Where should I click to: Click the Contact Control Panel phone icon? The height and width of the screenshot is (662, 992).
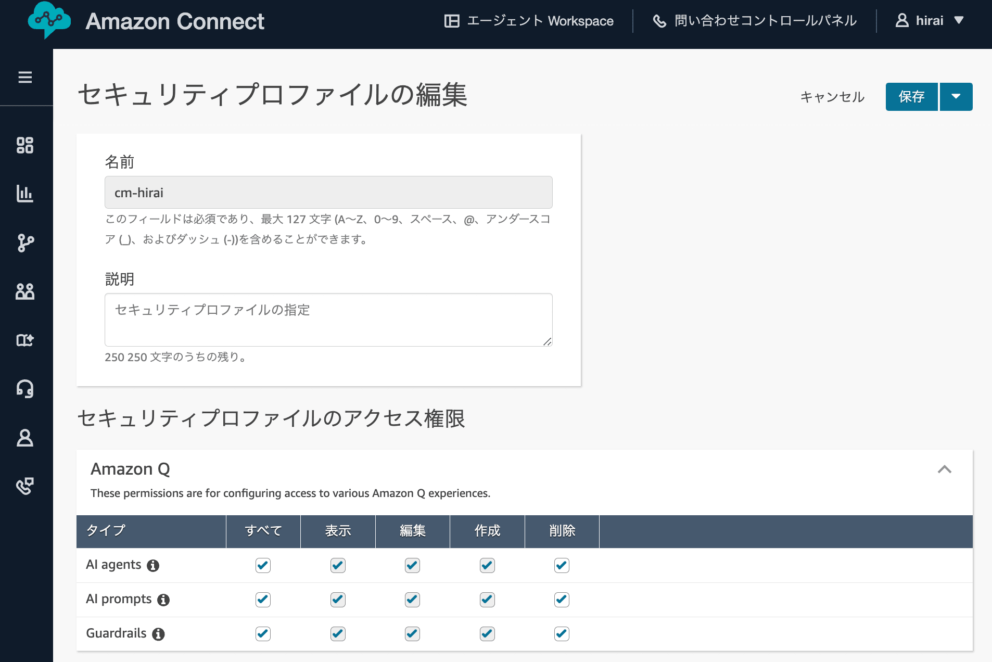[x=659, y=21]
